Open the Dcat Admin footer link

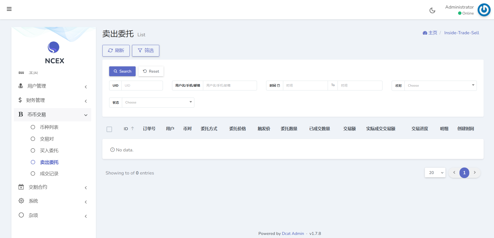tap(293, 234)
